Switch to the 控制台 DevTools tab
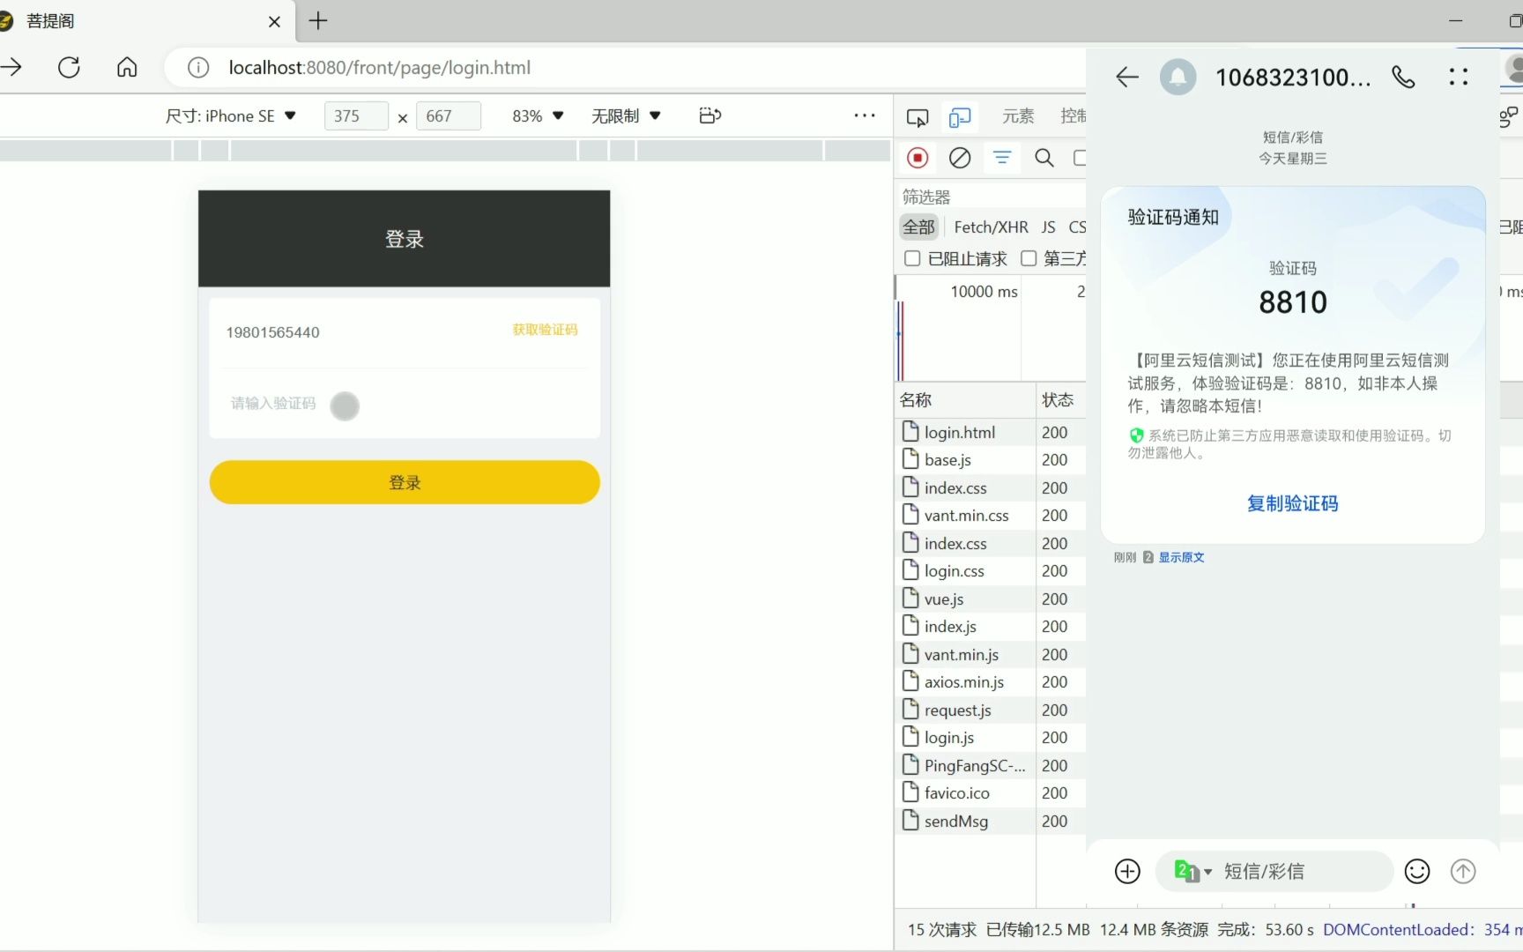Image resolution: width=1523 pixels, height=952 pixels. click(1073, 116)
